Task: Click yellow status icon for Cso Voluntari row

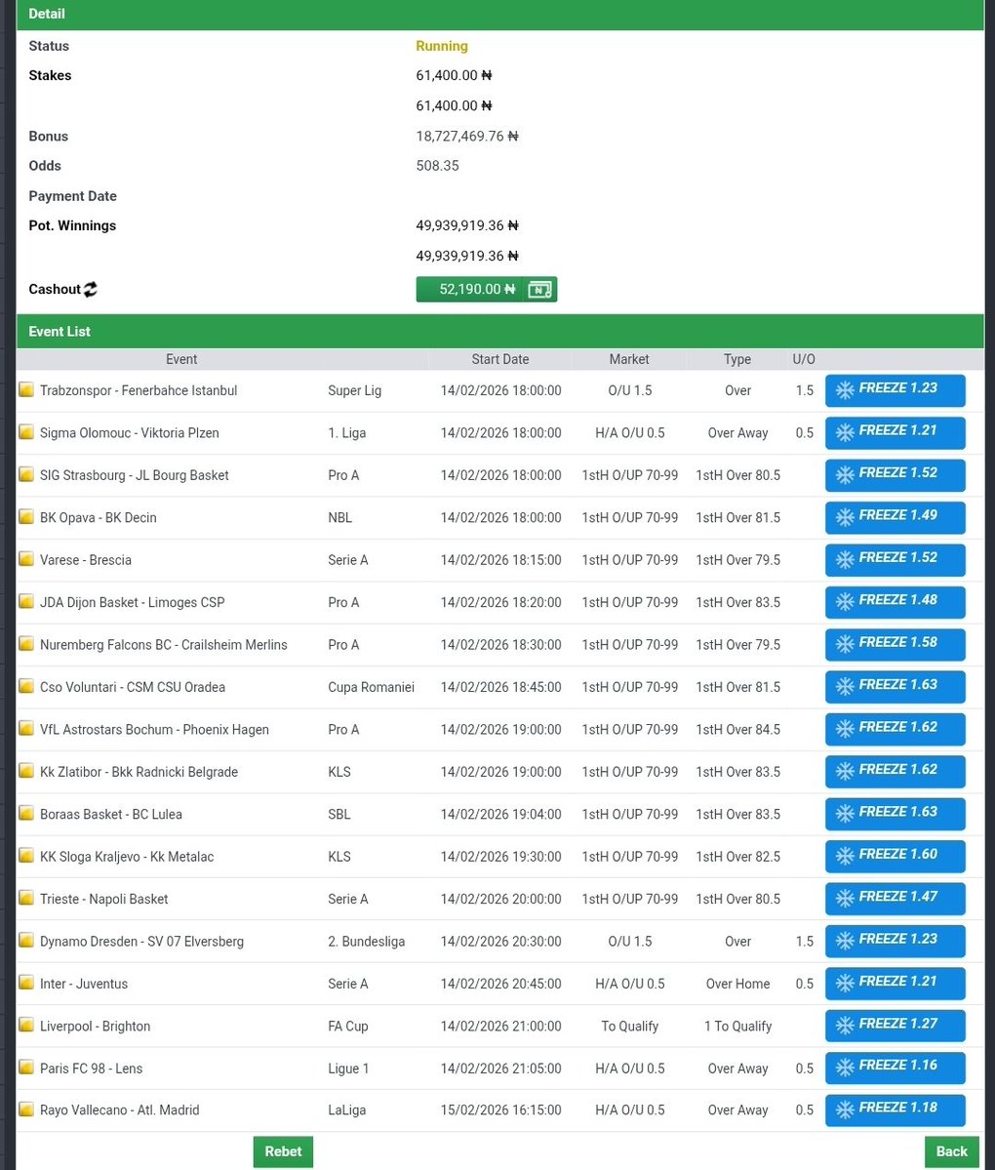Action: [26, 686]
